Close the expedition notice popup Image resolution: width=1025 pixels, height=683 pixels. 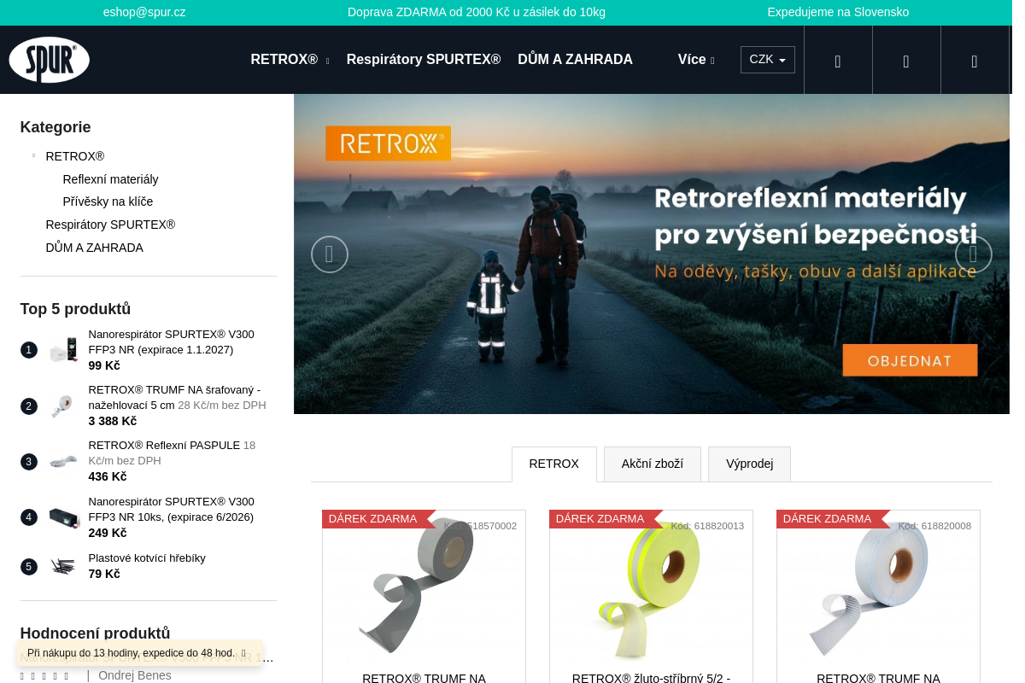coord(243,654)
